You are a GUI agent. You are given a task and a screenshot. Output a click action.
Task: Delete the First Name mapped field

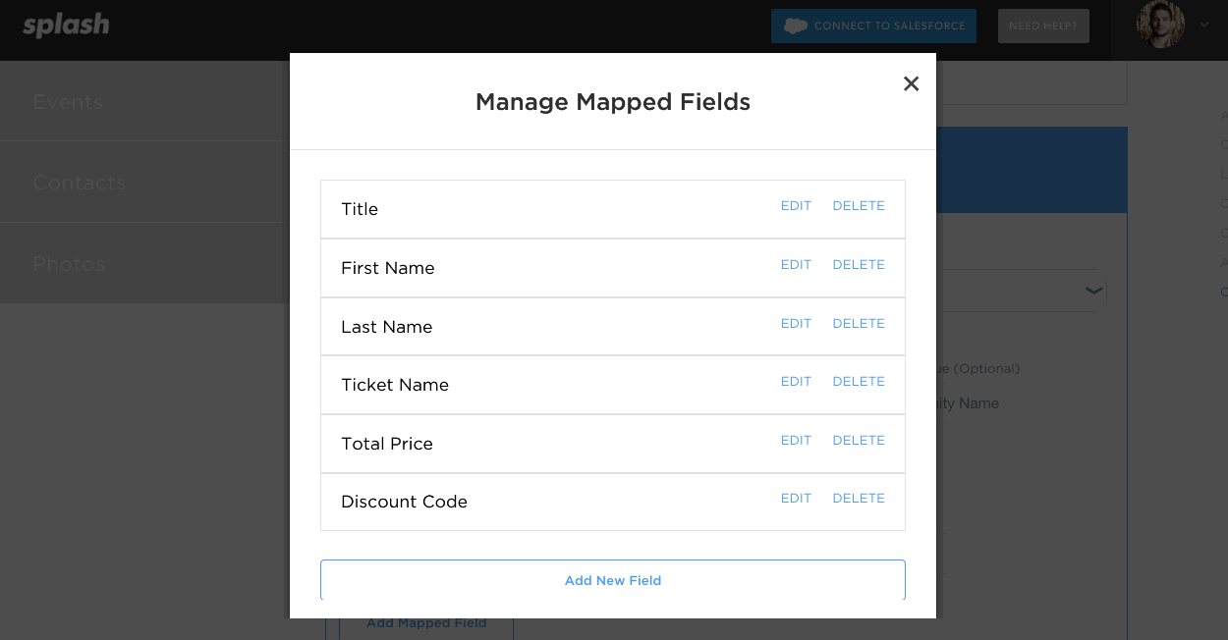pos(859,265)
